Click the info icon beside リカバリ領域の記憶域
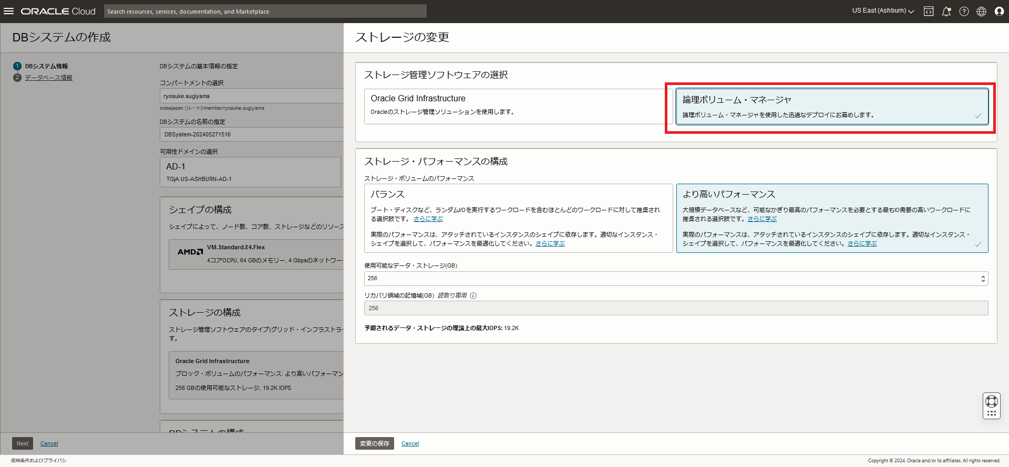Image resolution: width=1009 pixels, height=467 pixels. click(x=473, y=295)
